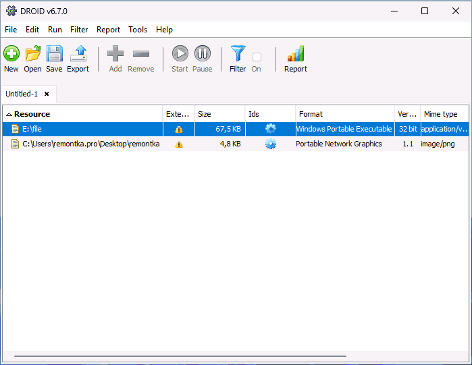Click the Extension column header

[178, 114]
